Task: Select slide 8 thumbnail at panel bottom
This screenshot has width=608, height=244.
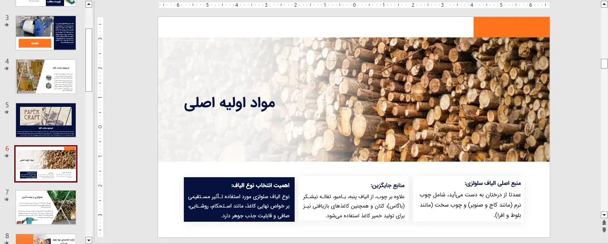Action: (46, 239)
